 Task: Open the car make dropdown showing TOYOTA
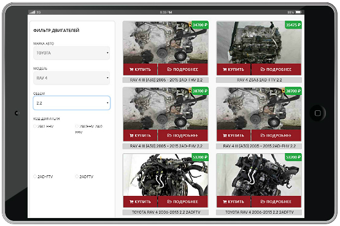(71, 53)
